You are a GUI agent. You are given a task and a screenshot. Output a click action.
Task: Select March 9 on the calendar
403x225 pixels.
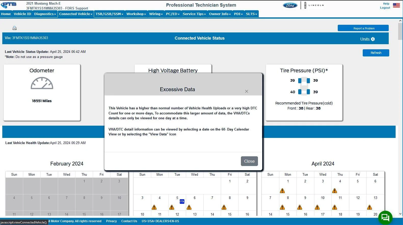(247, 203)
